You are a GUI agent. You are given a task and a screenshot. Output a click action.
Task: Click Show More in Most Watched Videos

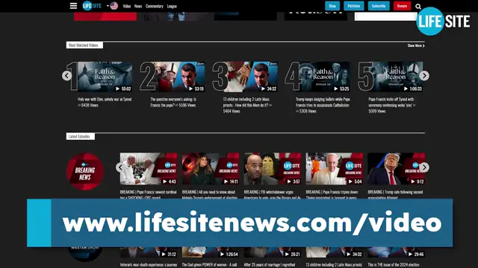pyautogui.click(x=416, y=45)
